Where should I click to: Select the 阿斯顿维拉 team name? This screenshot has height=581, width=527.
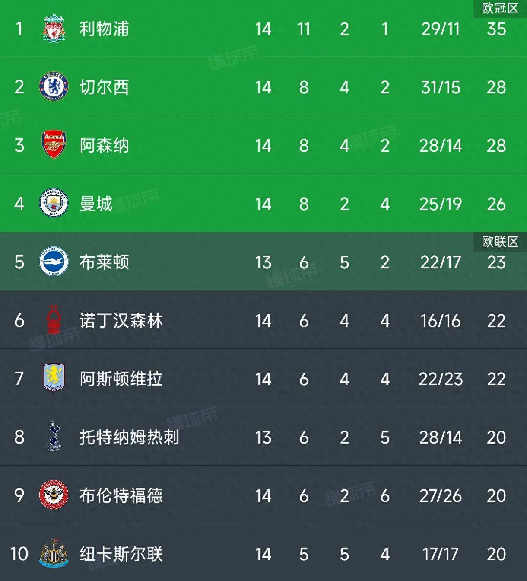click(121, 379)
